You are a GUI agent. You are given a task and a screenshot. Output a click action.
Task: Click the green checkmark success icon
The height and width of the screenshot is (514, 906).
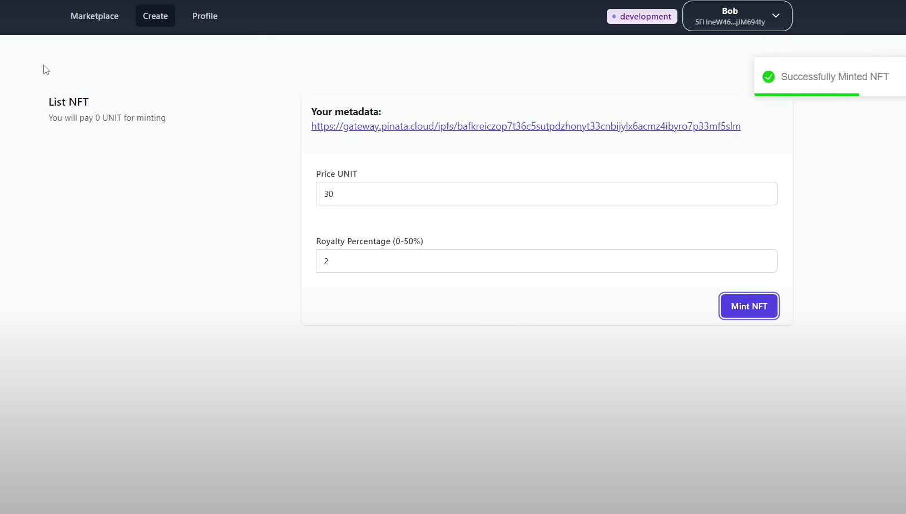tap(769, 77)
